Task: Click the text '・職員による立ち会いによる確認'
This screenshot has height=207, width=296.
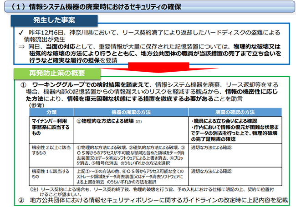Action: click(224, 121)
